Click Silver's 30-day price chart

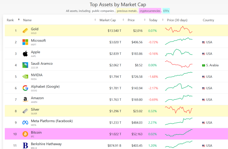179,110
